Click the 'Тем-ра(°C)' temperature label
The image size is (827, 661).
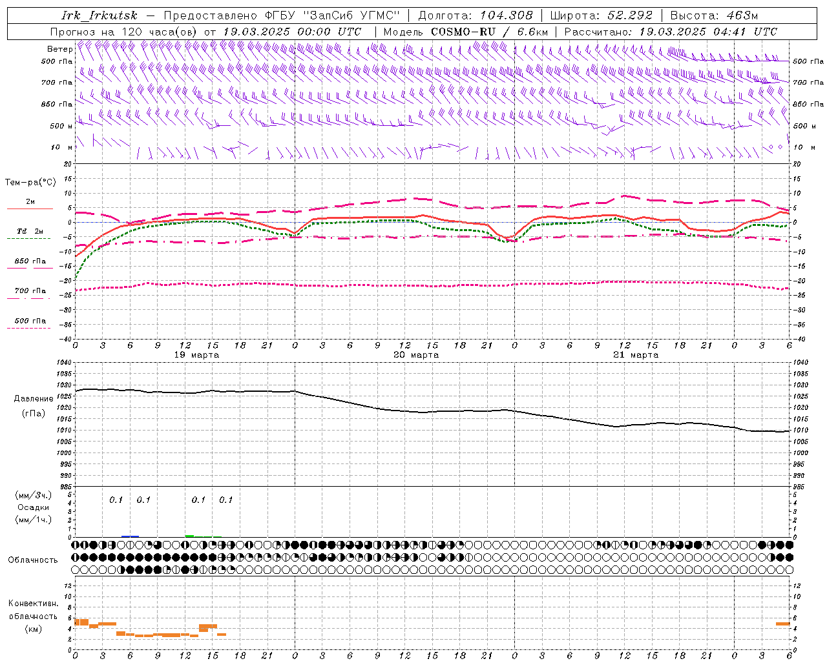point(30,183)
